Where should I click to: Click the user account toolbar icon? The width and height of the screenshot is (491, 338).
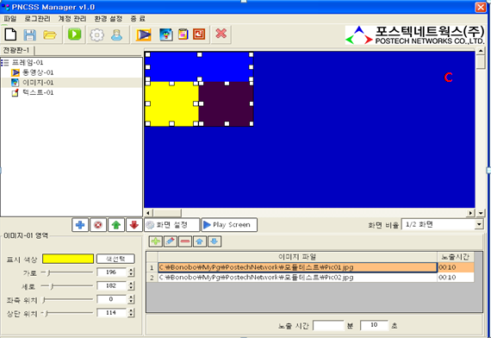tap(117, 34)
